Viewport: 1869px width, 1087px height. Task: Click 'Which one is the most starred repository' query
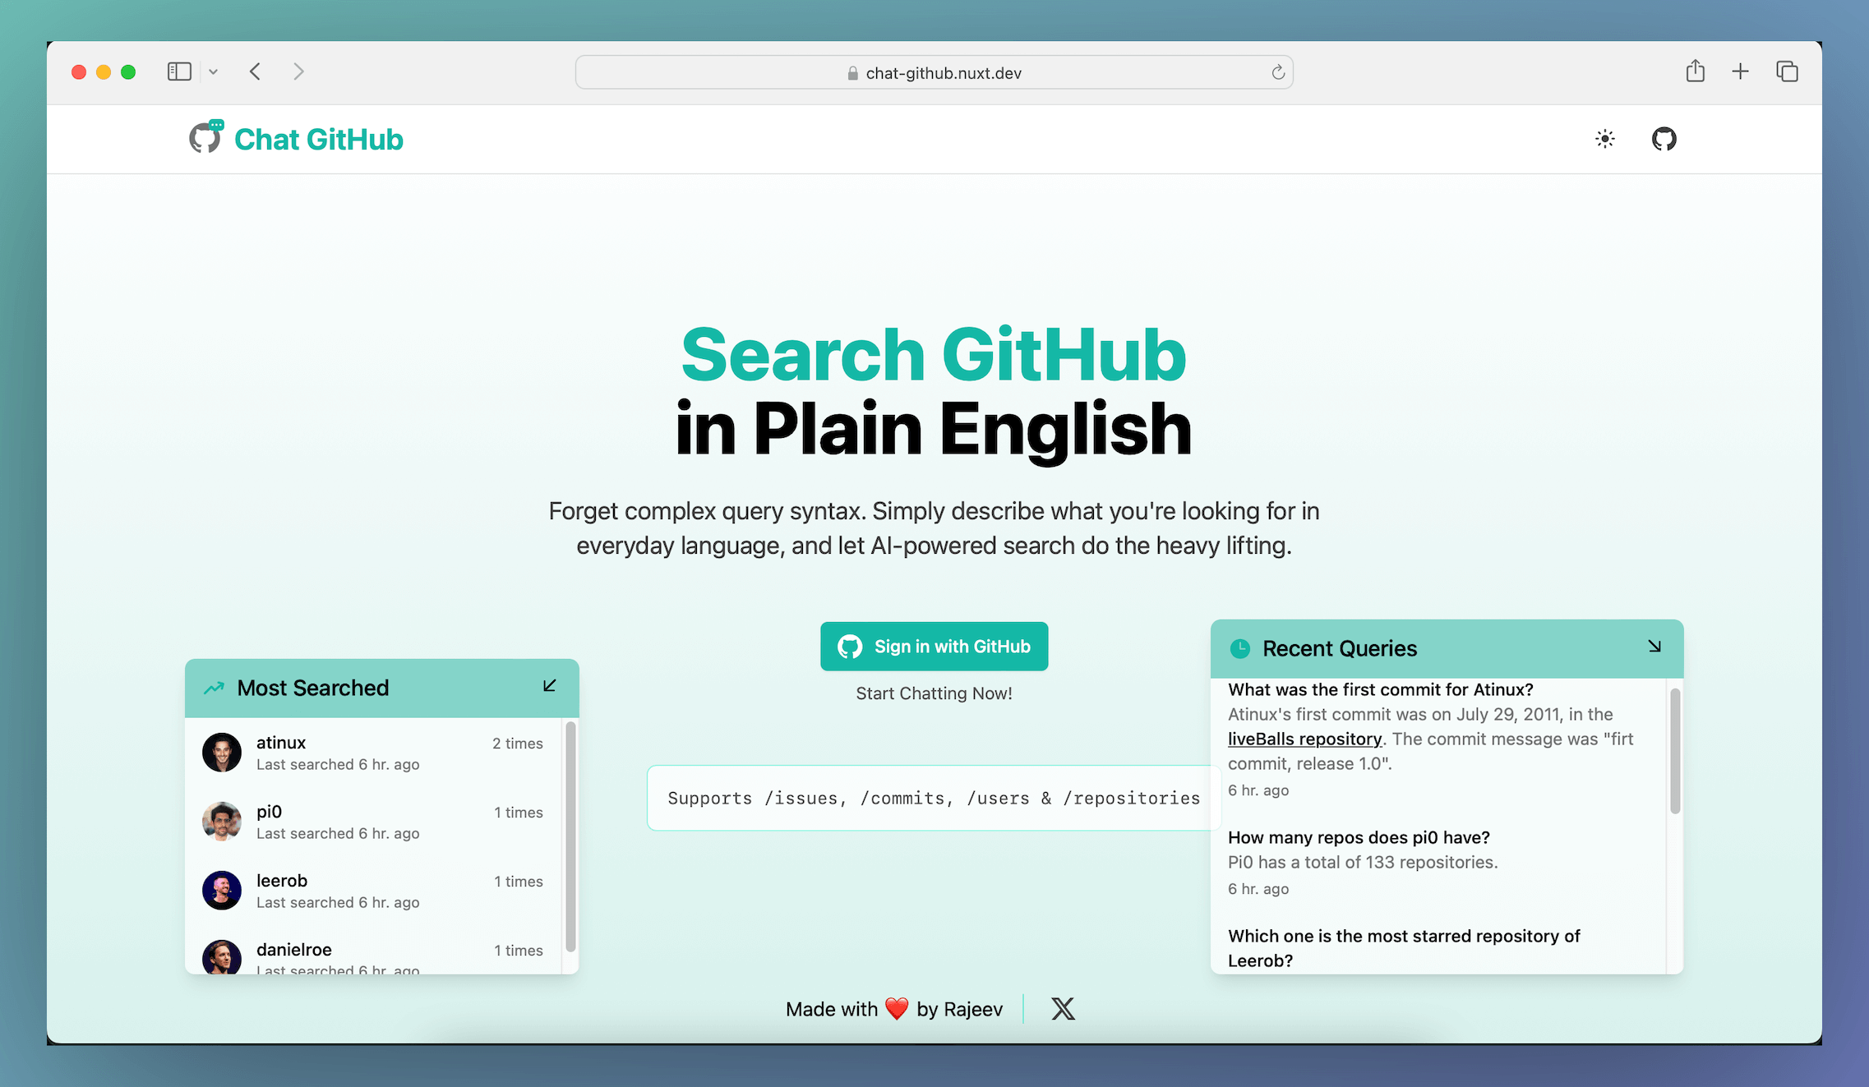(1404, 948)
